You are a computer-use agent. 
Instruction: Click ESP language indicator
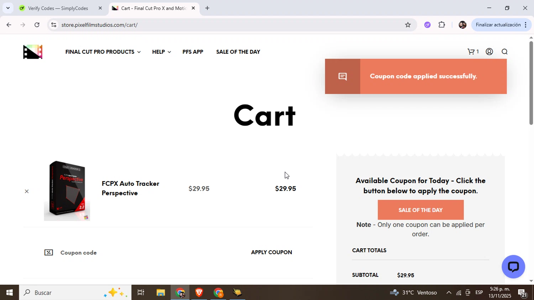[x=479, y=293]
